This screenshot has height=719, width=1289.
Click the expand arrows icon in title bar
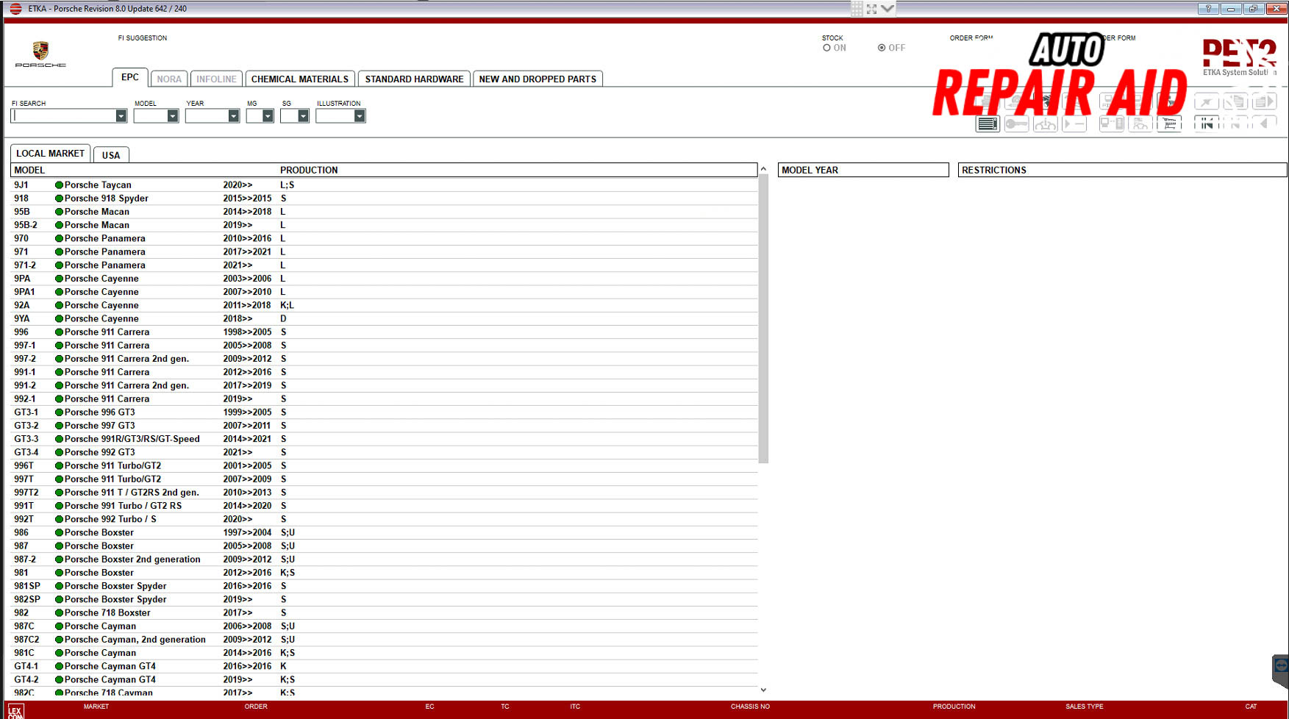pos(872,9)
